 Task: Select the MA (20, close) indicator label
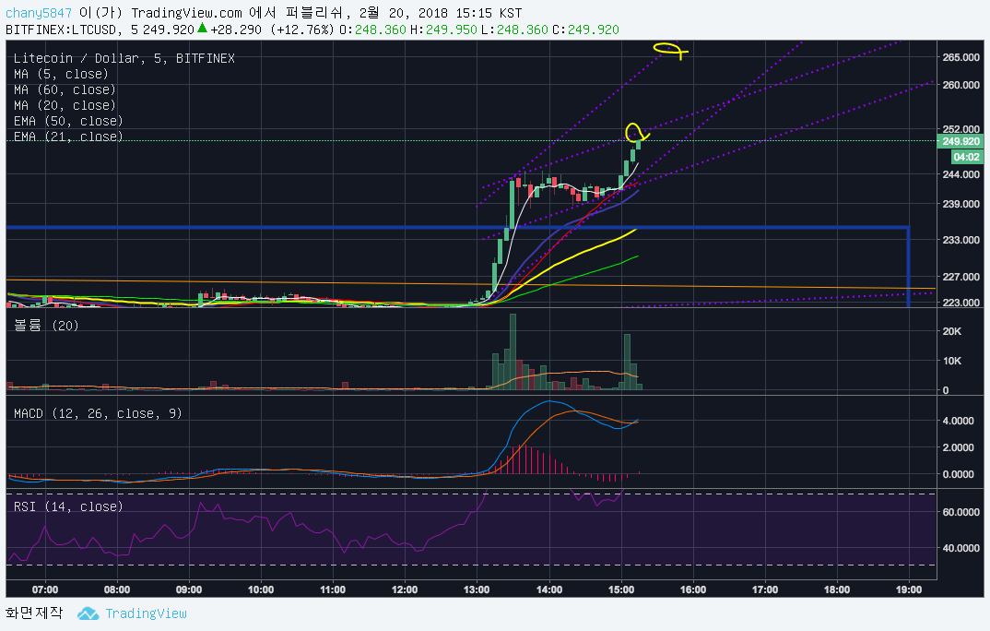pos(65,105)
